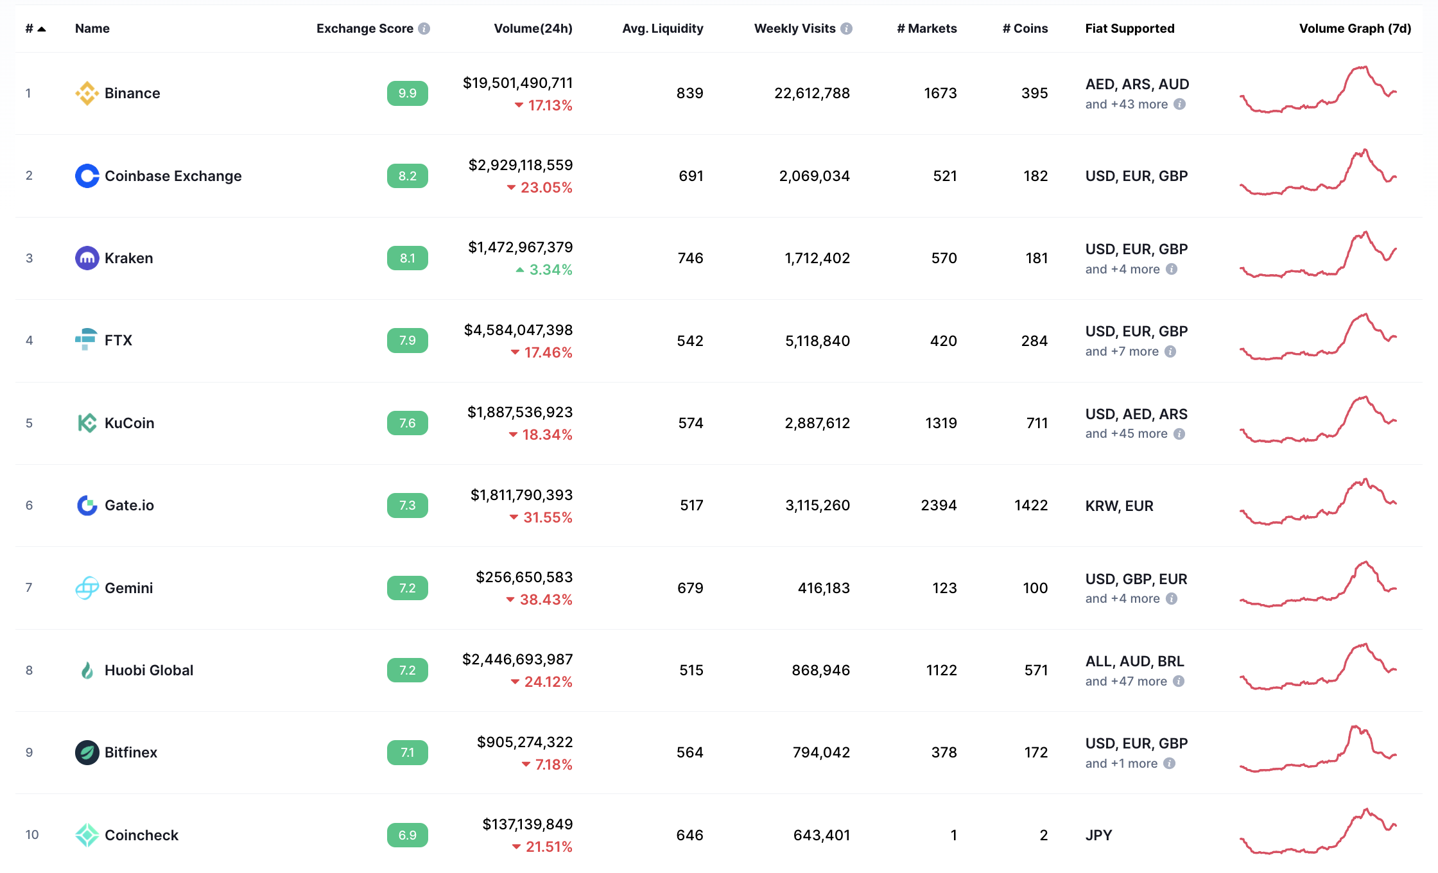Click Huobi Global's 7d volume graph
This screenshot has height=873, width=1438.
tap(1318, 666)
